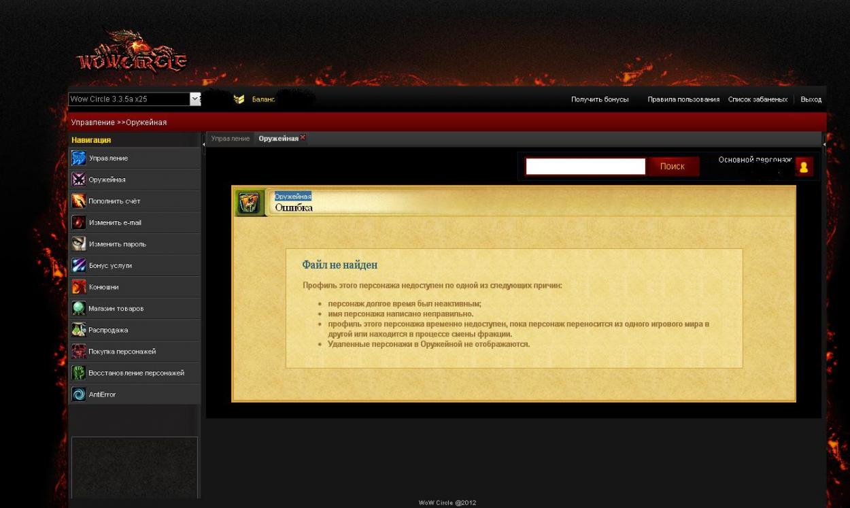Click the AntiError swirl icon
Viewport: 850px width, 508px height.
pos(79,394)
